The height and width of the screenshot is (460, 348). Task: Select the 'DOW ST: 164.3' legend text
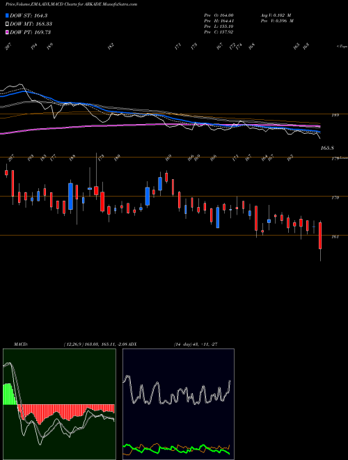click(x=29, y=15)
